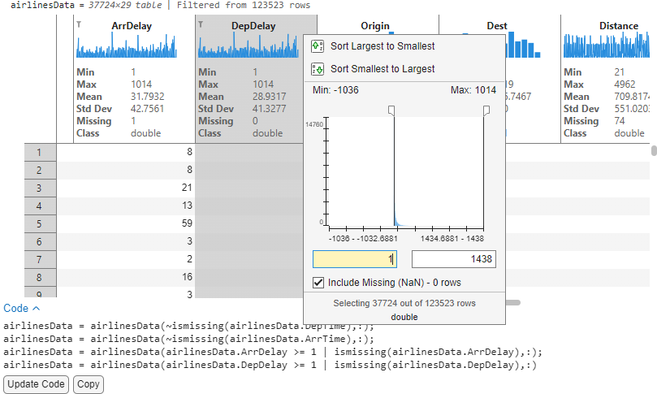Screen dimensions: 657x394
Task: Select row 1 header in table
Action: point(39,152)
